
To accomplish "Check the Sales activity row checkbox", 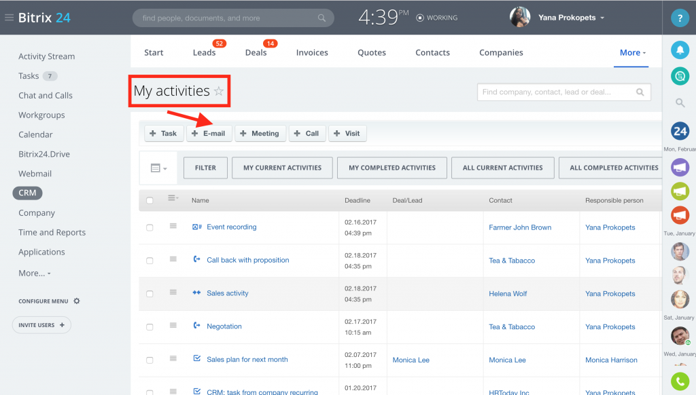I will point(150,294).
